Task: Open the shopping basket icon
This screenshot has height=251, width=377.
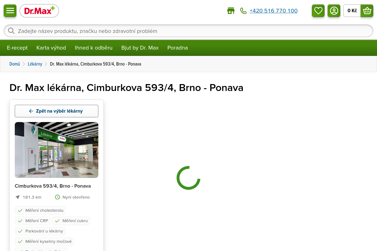Action: coord(367,11)
